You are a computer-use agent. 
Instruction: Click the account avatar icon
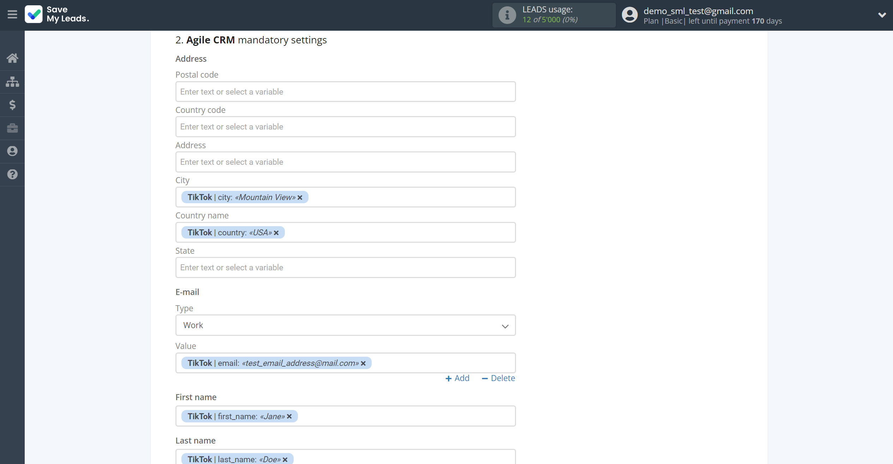630,15
